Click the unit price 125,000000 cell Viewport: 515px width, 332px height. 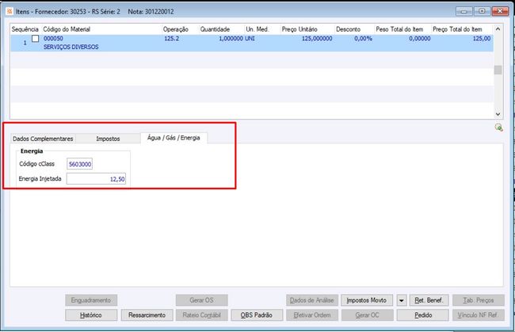pyautogui.click(x=317, y=38)
